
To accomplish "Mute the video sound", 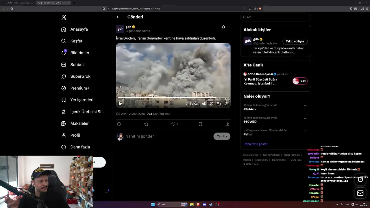I will pos(204,104).
